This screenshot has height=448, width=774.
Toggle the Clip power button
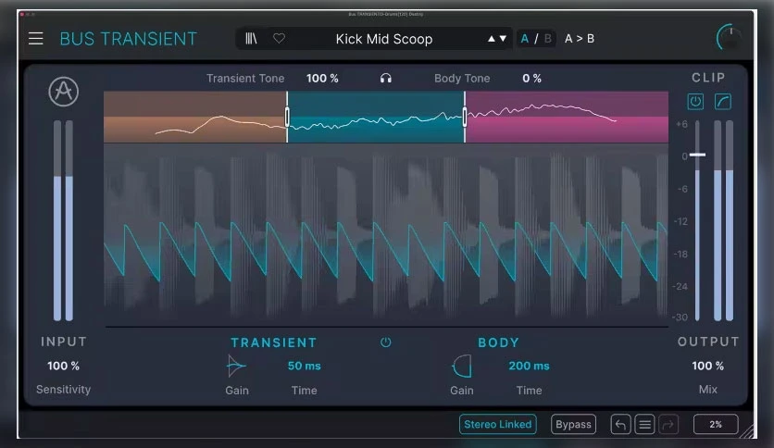point(695,102)
